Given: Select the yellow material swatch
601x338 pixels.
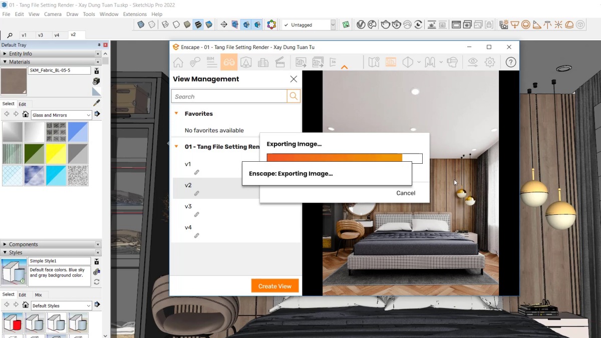Looking at the screenshot, I should pos(56,154).
